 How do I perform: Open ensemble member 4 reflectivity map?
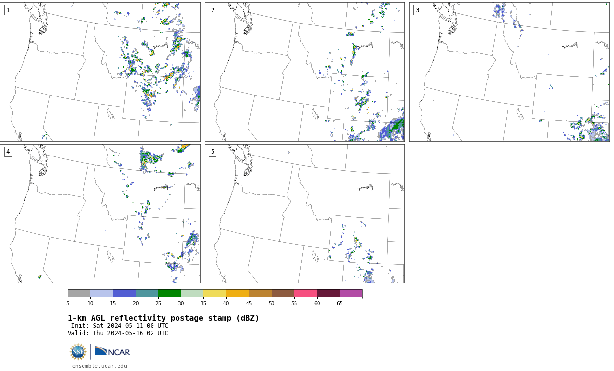100,214
